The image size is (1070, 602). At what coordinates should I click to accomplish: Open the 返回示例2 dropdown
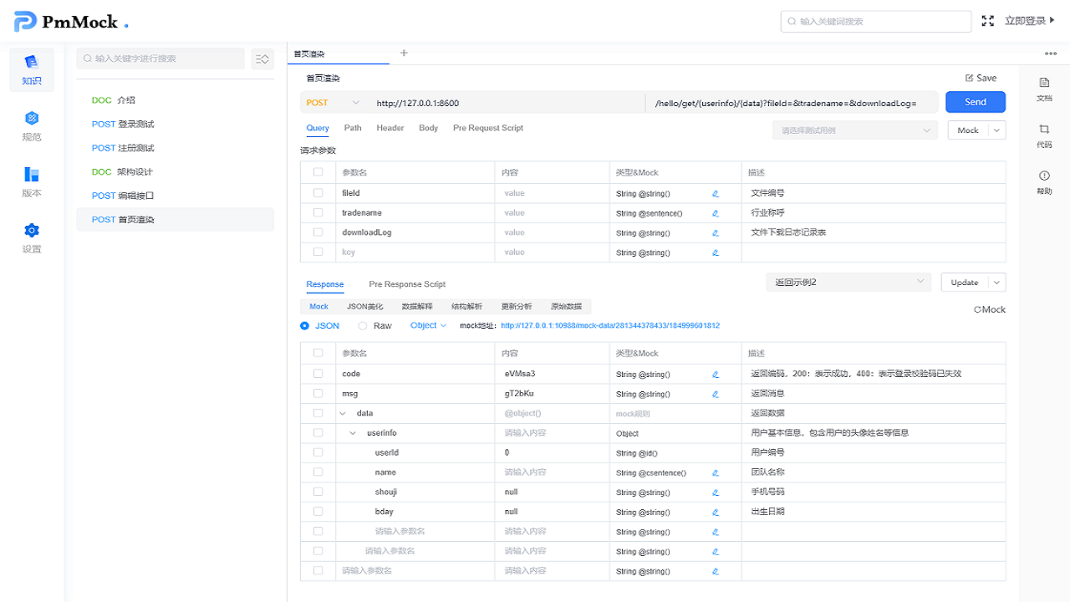coord(848,282)
